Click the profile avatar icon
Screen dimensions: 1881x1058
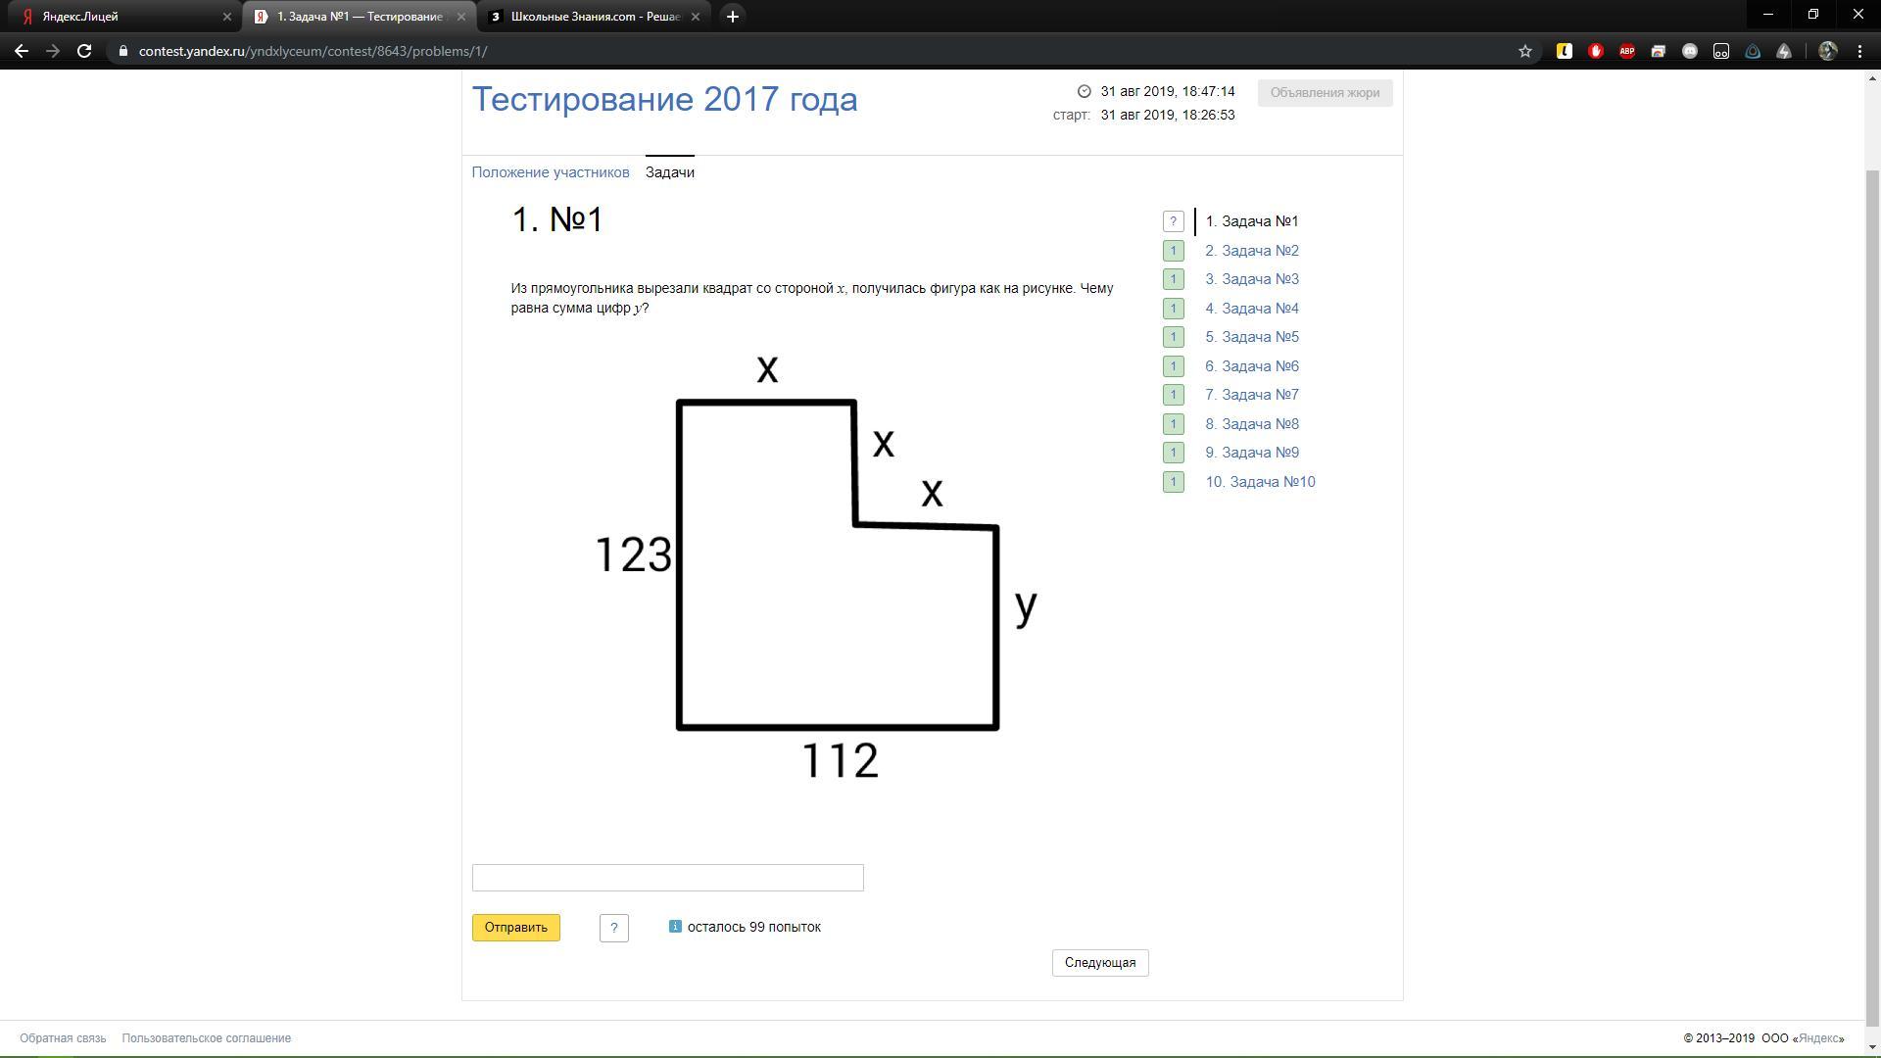[x=1827, y=51]
